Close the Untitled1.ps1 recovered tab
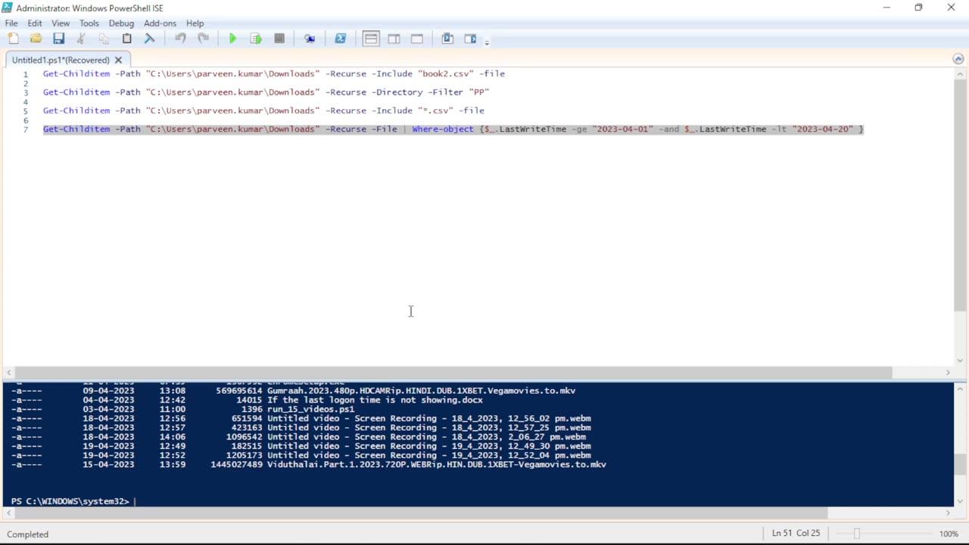 118,60
